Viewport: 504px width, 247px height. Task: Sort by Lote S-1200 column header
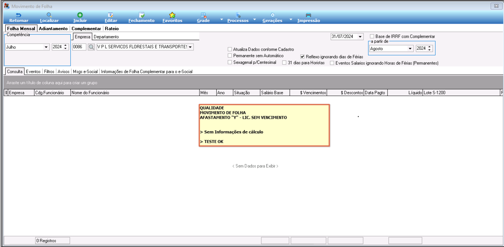pos(461,93)
